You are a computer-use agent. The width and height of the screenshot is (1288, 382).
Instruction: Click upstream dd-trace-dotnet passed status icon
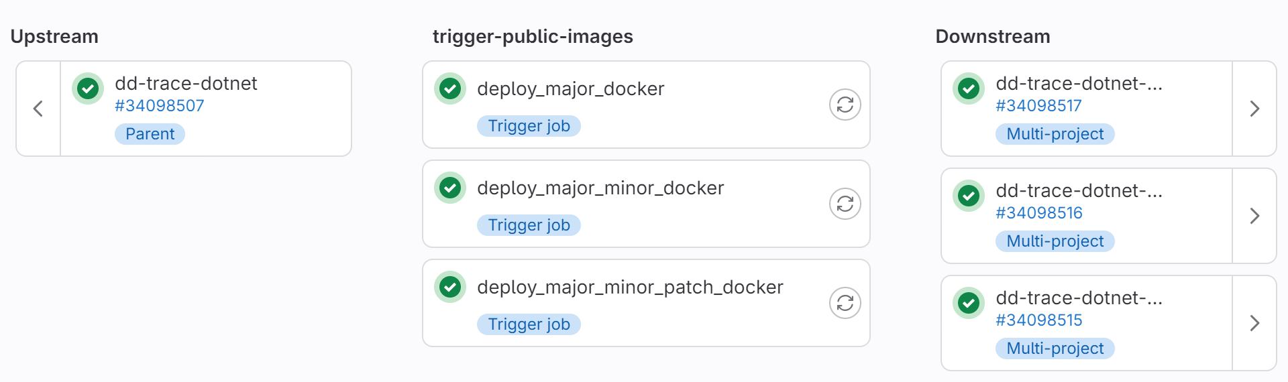tap(88, 88)
